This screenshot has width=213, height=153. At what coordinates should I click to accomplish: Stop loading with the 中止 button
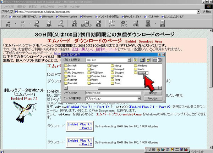click(x=37, y=23)
